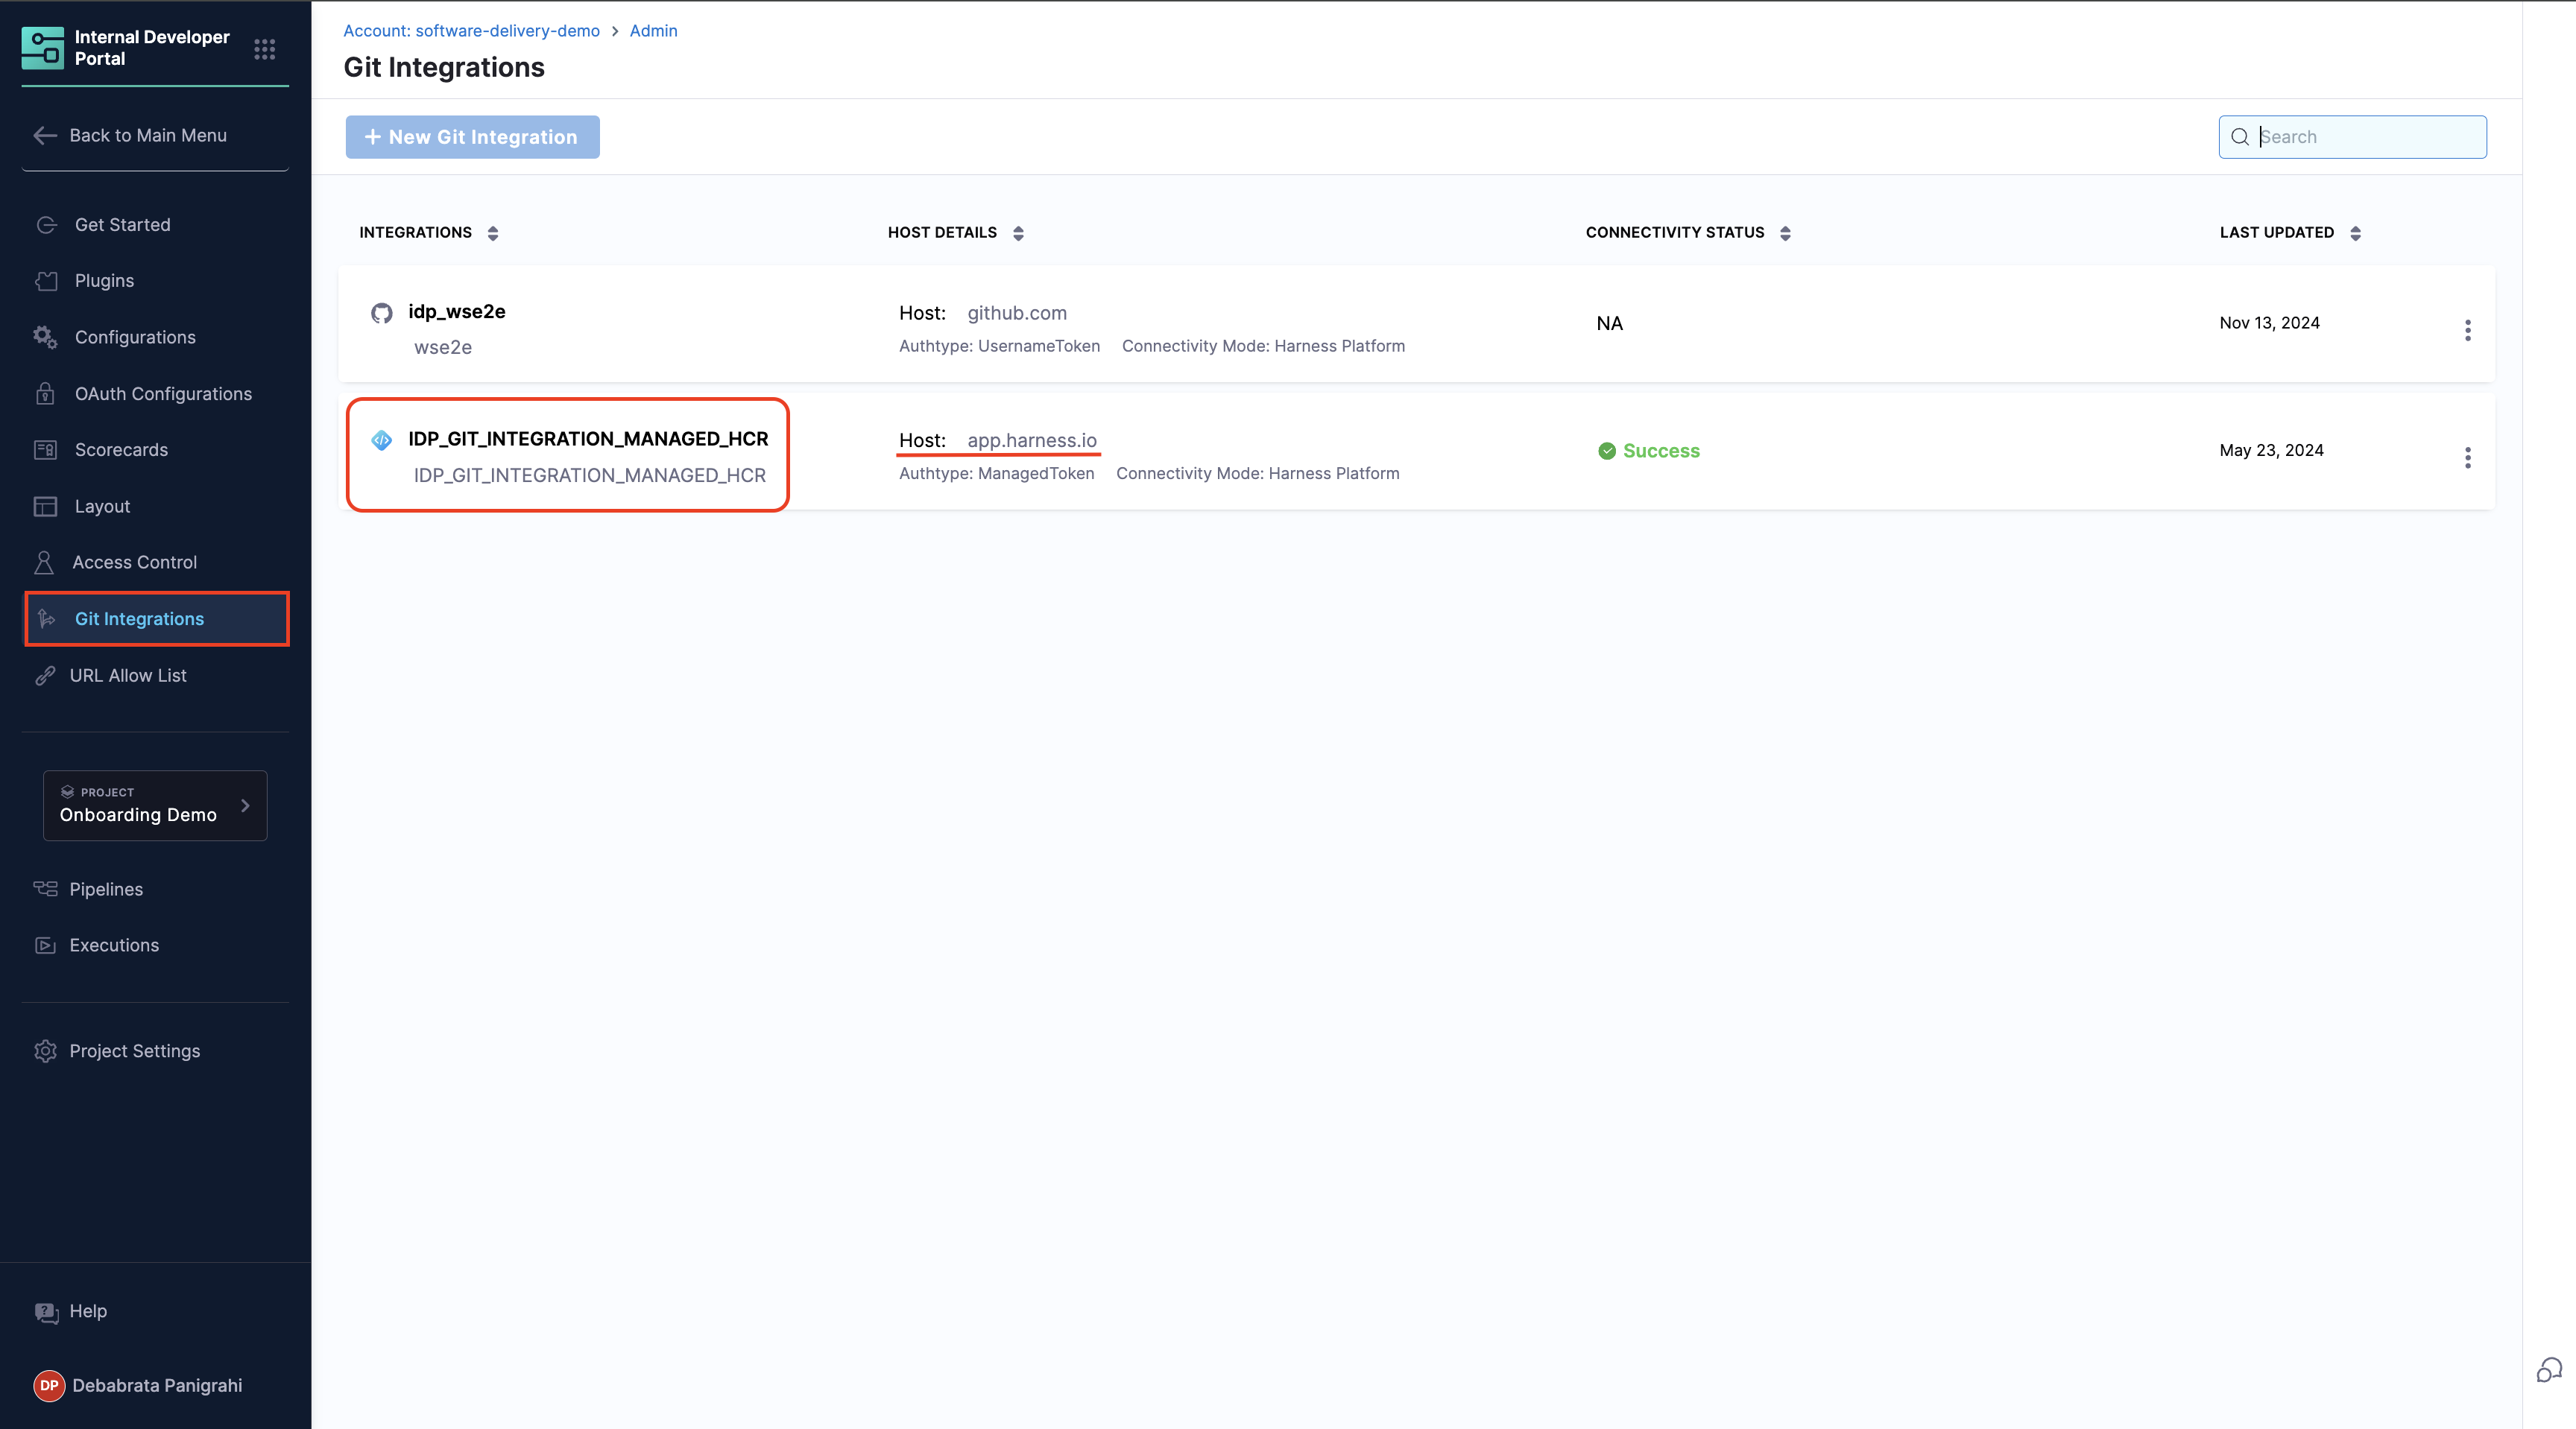Expand the Onboarding Demo project selector

coord(155,805)
